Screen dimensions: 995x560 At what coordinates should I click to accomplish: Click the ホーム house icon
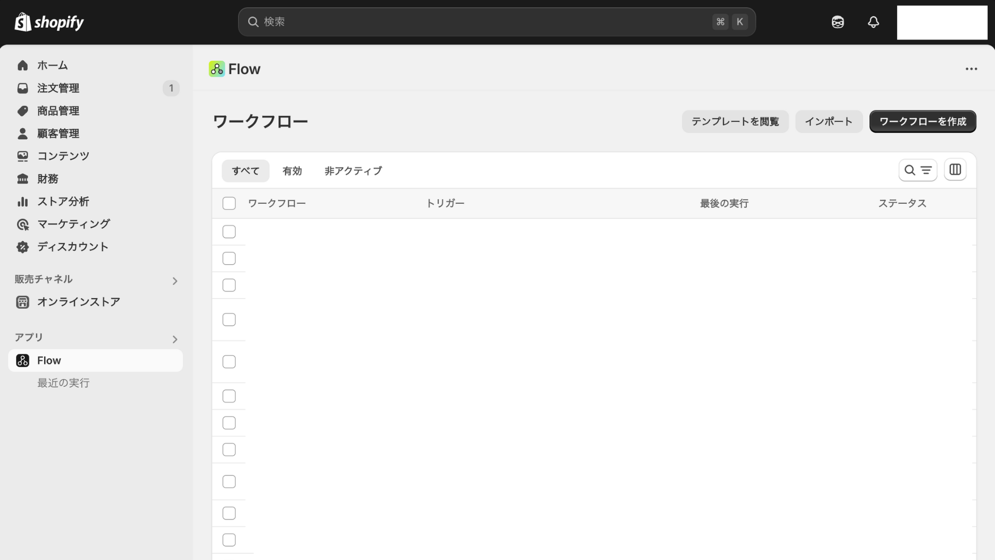[22, 65]
